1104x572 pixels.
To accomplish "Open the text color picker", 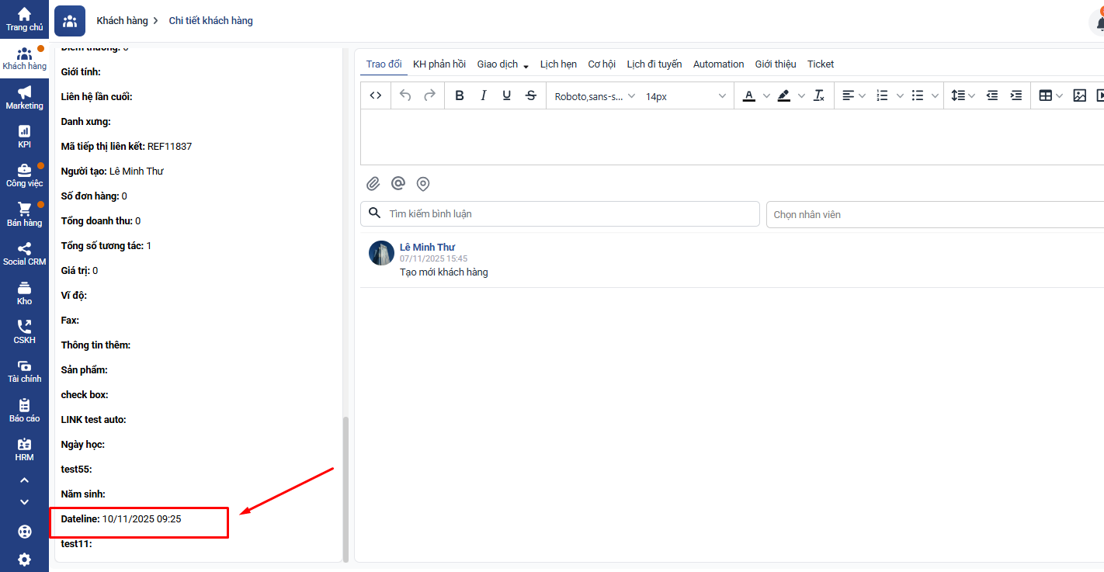I will [x=749, y=95].
